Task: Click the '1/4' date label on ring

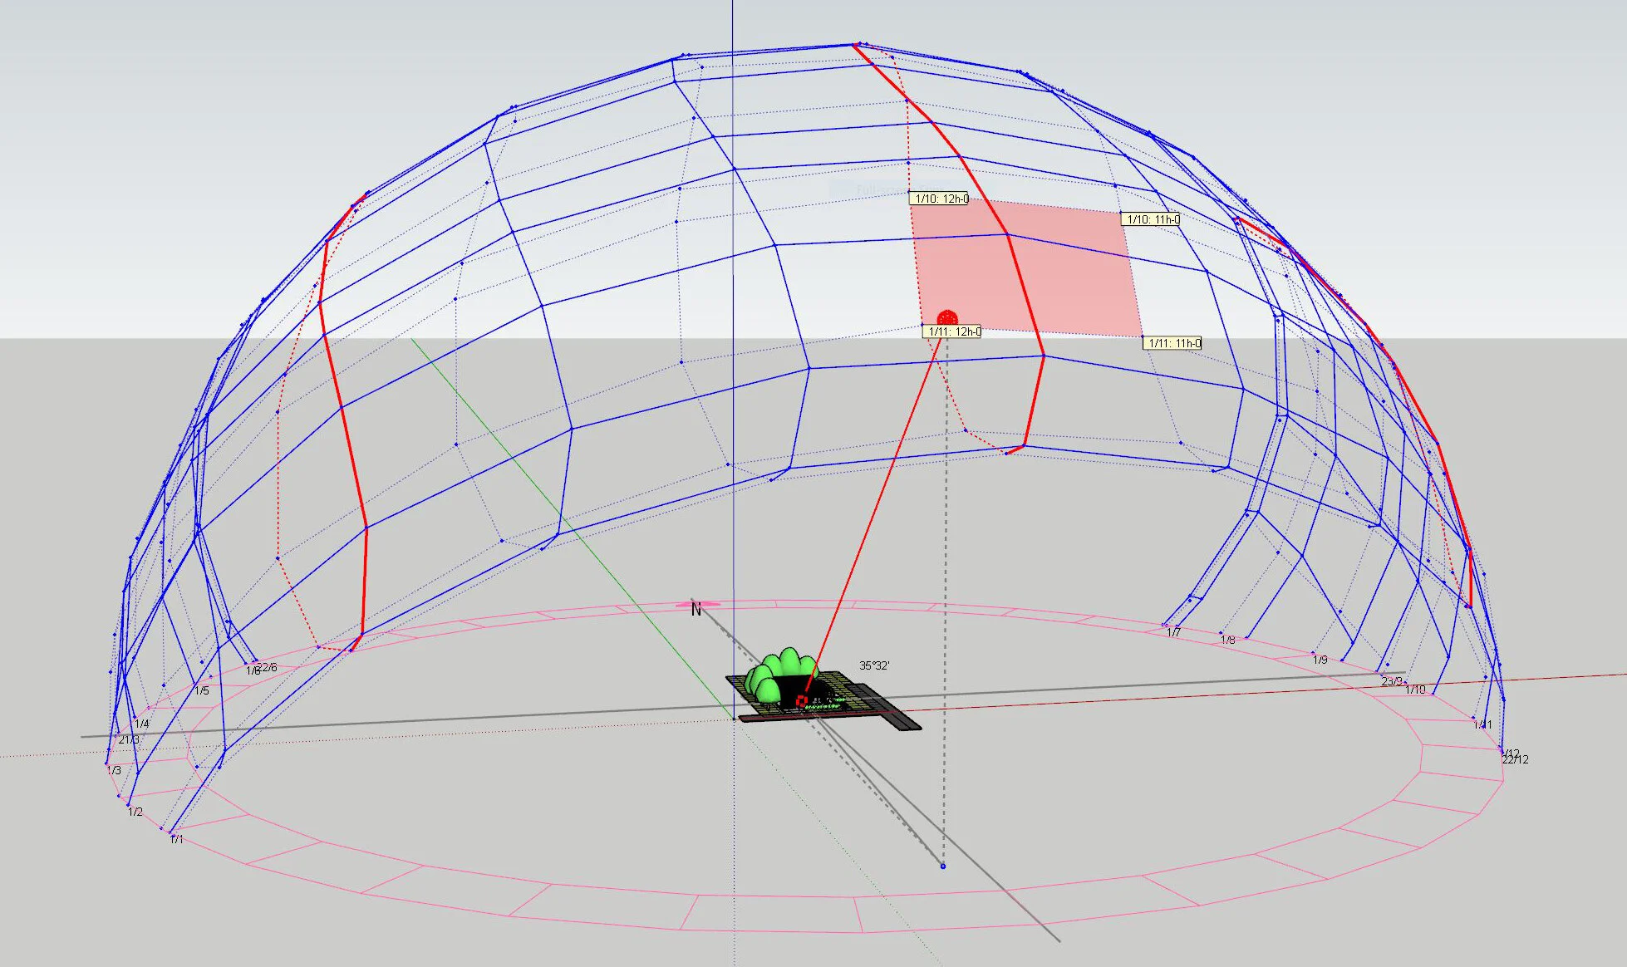Action: pyautogui.click(x=142, y=724)
